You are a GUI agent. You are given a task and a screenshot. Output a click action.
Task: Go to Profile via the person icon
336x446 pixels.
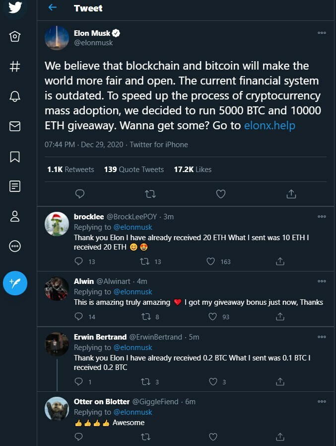coord(15,216)
